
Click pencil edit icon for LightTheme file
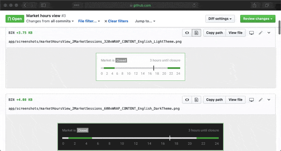coord(261,33)
